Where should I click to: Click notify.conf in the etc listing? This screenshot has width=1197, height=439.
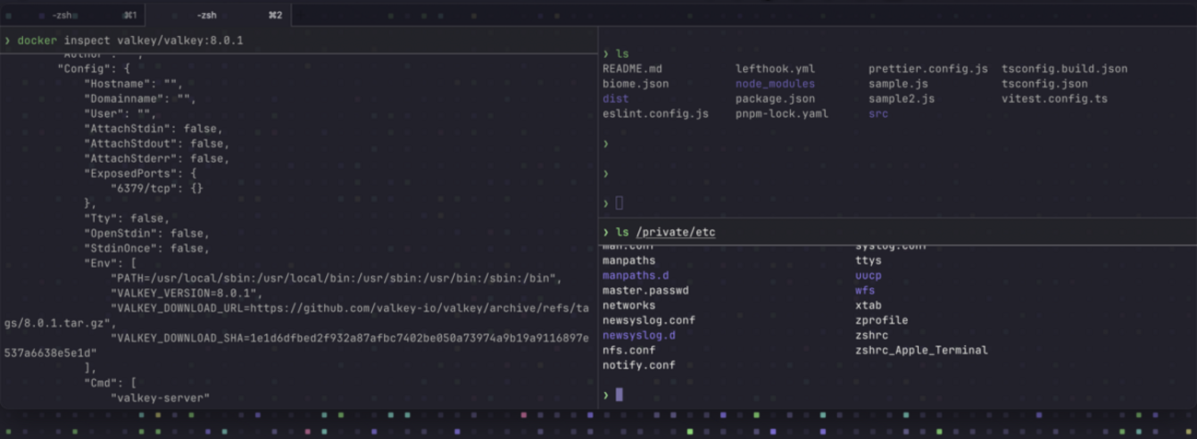coord(639,365)
